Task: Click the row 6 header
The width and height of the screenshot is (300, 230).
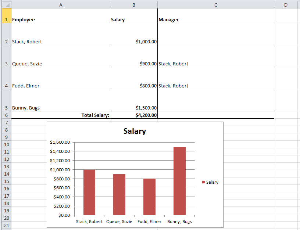Action: point(6,115)
